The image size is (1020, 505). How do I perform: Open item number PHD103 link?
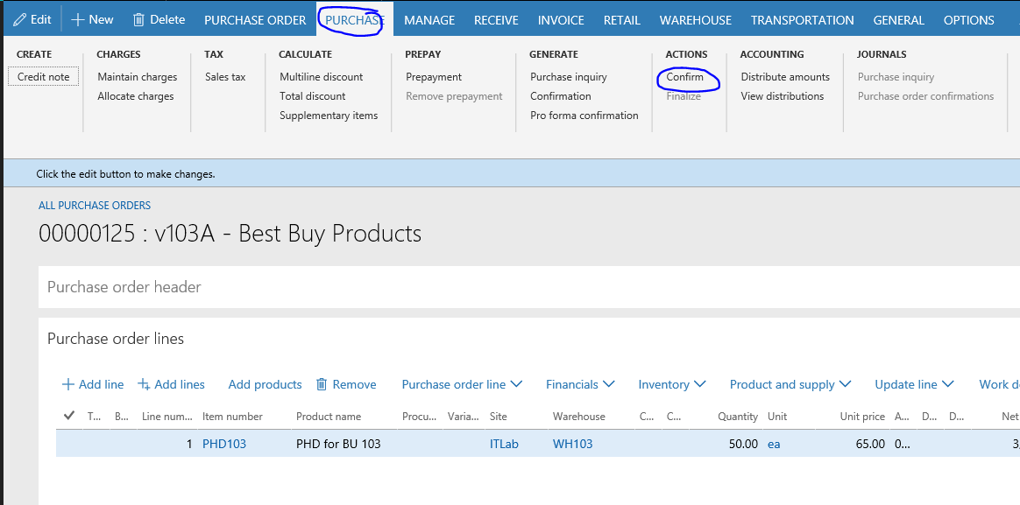click(224, 445)
